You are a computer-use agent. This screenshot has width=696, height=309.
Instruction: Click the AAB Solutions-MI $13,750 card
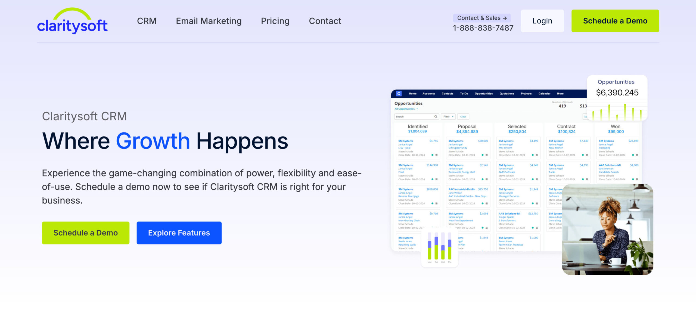518,221
